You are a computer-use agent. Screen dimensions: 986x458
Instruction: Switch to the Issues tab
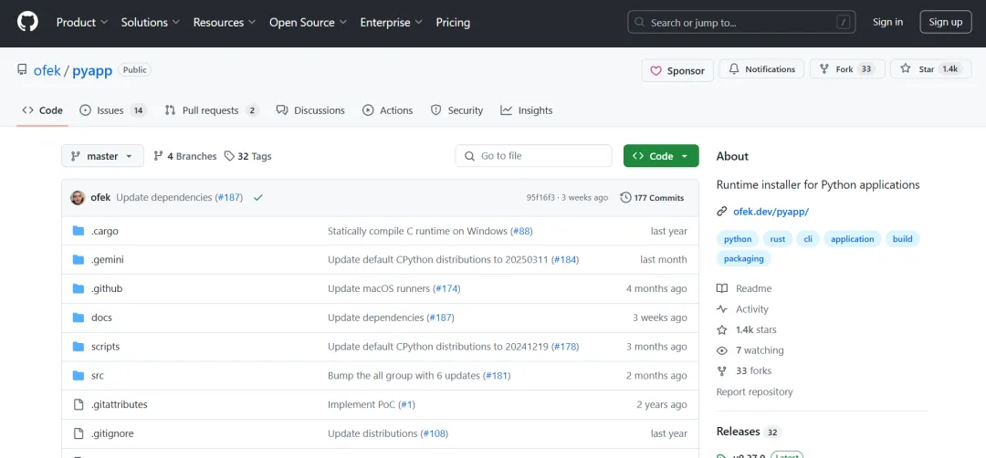point(113,110)
